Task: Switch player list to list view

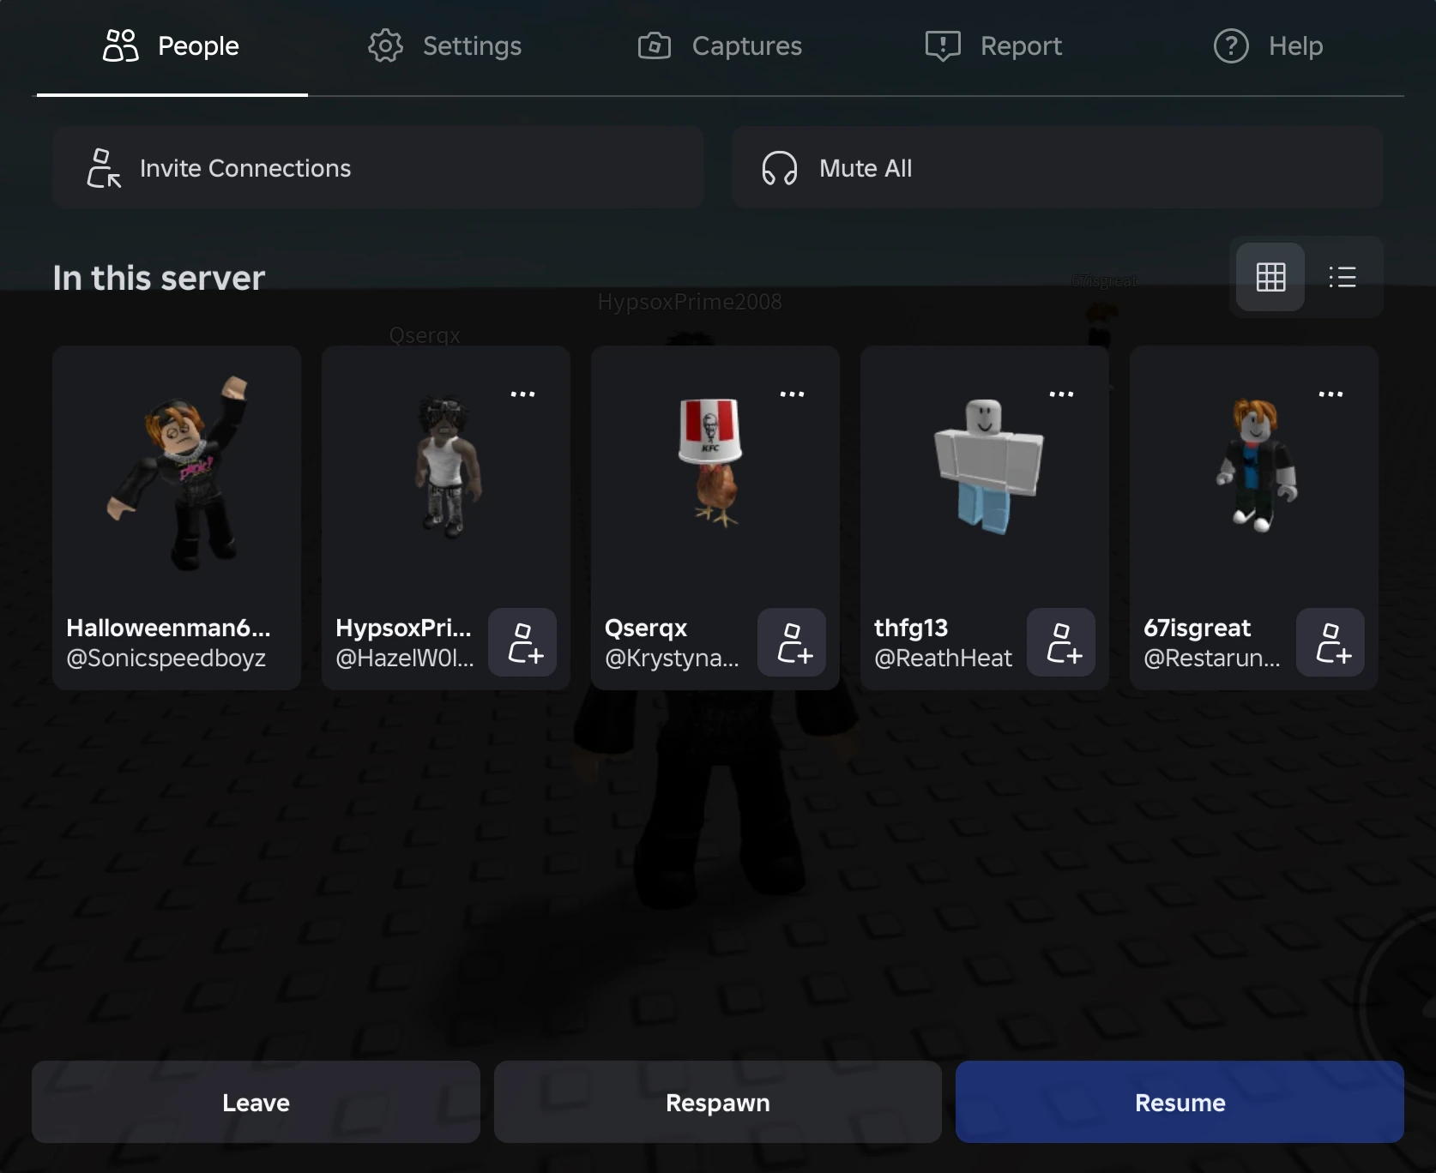Action: (1342, 277)
